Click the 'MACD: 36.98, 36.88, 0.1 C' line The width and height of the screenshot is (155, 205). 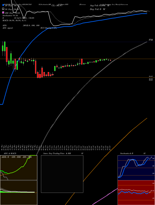pyautogui.click(x=15, y=20)
